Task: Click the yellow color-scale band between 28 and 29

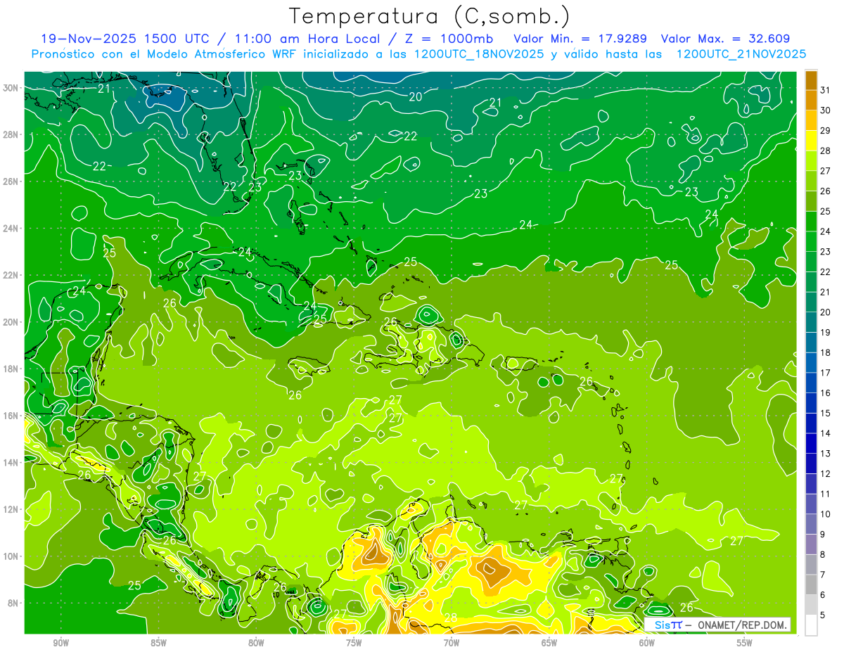Action: coord(811,141)
